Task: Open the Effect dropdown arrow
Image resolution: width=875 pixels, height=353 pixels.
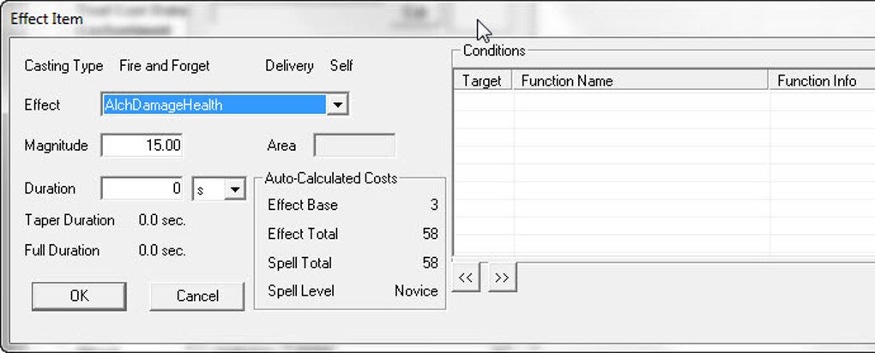Action: pyautogui.click(x=337, y=105)
